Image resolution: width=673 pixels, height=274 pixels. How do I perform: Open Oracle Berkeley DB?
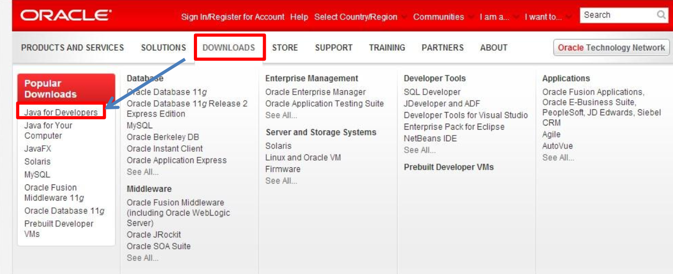tap(163, 137)
